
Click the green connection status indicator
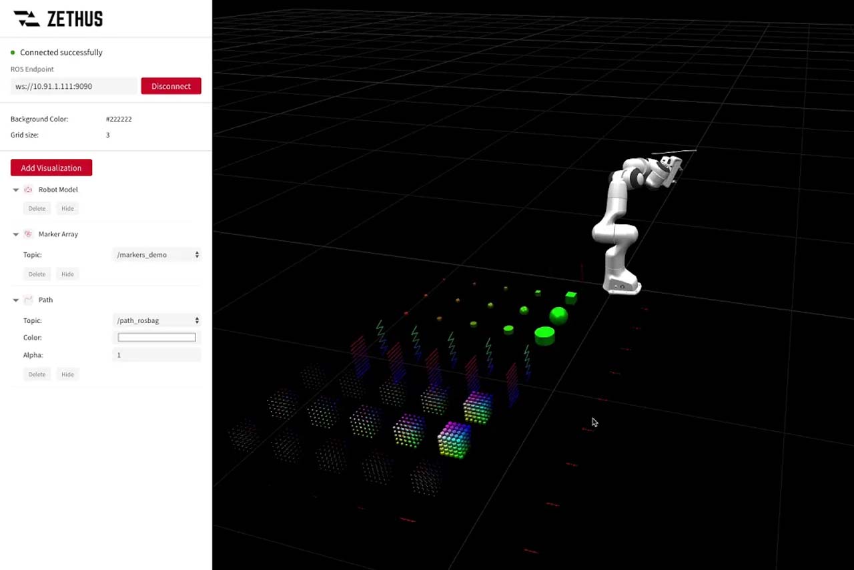13,52
